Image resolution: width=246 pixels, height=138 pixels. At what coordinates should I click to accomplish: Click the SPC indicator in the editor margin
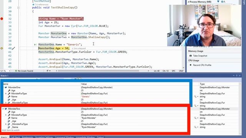(173, 71)
